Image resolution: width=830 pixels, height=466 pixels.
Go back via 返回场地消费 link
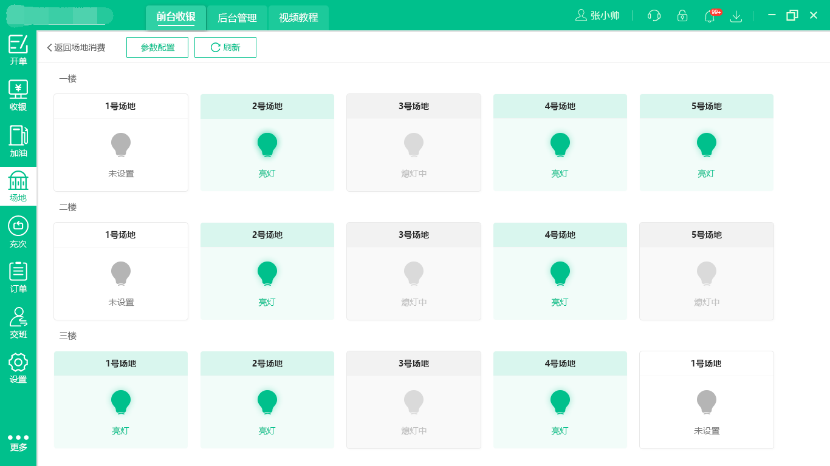76,47
